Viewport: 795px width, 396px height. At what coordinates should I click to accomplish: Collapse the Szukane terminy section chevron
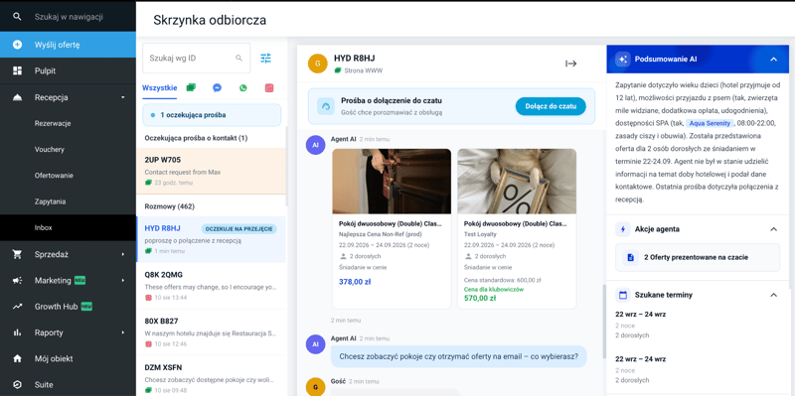(773, 295)
